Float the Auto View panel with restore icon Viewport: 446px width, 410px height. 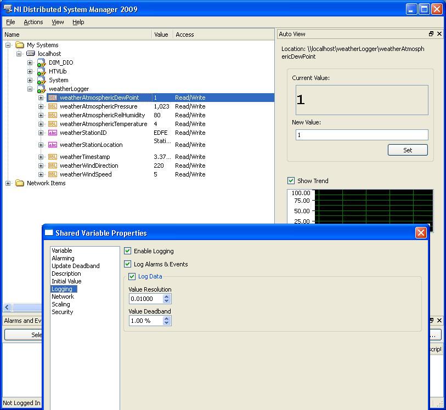pos(431,34)
